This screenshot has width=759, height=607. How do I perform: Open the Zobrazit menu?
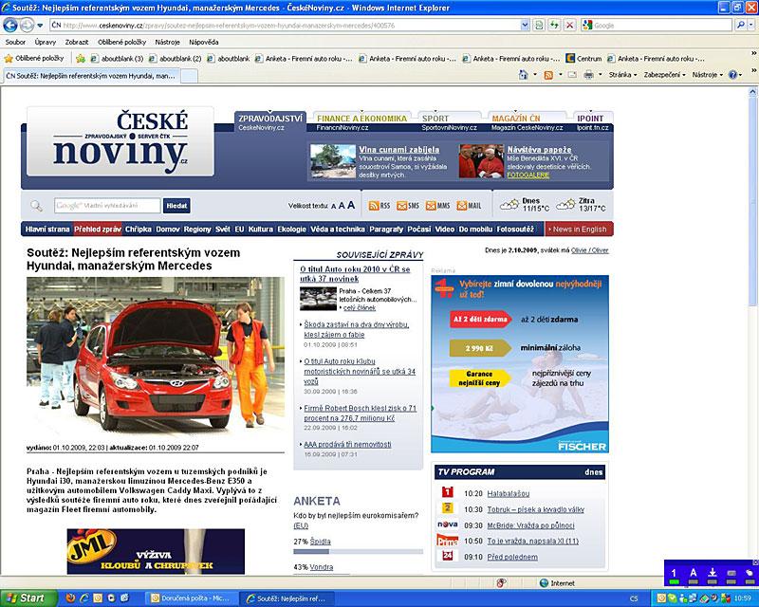77,42
